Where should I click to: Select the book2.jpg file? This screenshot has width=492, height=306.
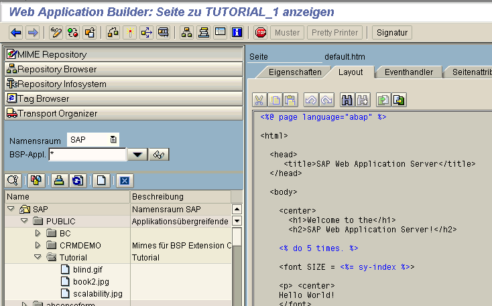click(90, 281)
